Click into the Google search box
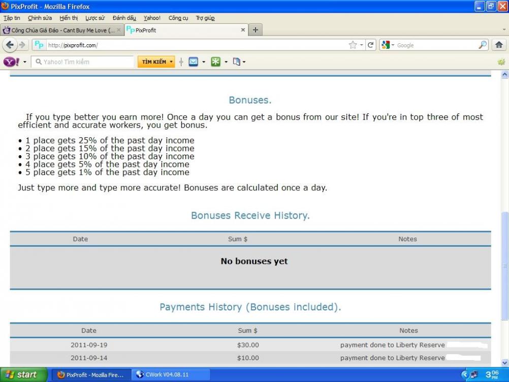Viewport: 509px width, 382px height. (436, 45)
